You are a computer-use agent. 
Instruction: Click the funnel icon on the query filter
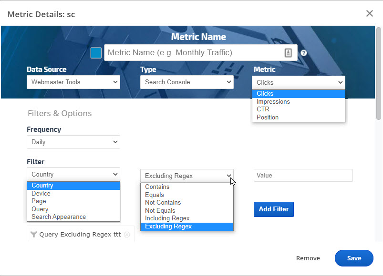pyautogui.click(x=33, y=234)
